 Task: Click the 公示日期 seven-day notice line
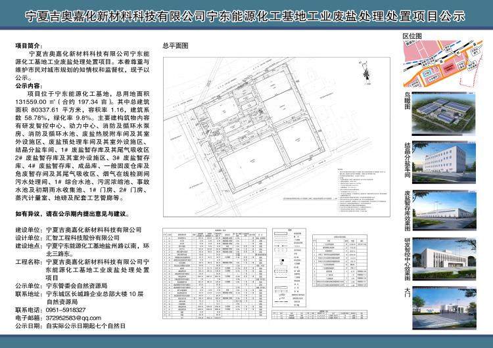coord(70,326)
